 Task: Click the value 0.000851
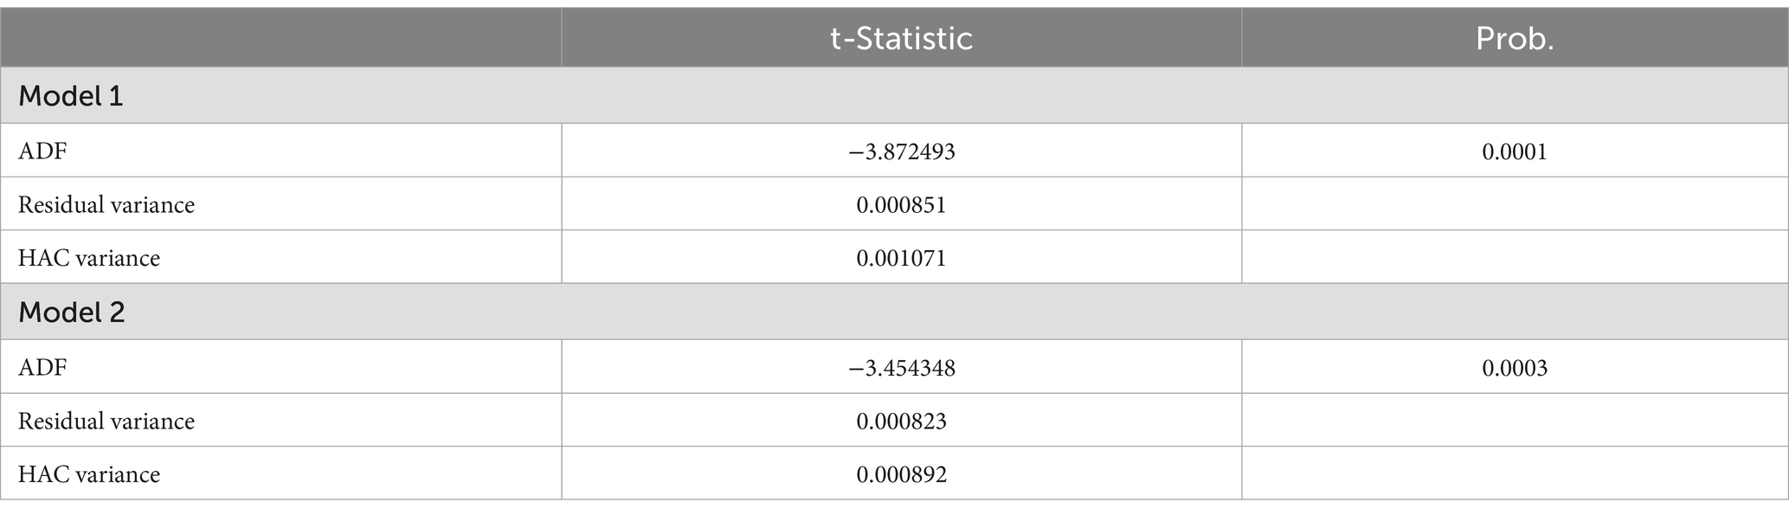pos(901,204)
